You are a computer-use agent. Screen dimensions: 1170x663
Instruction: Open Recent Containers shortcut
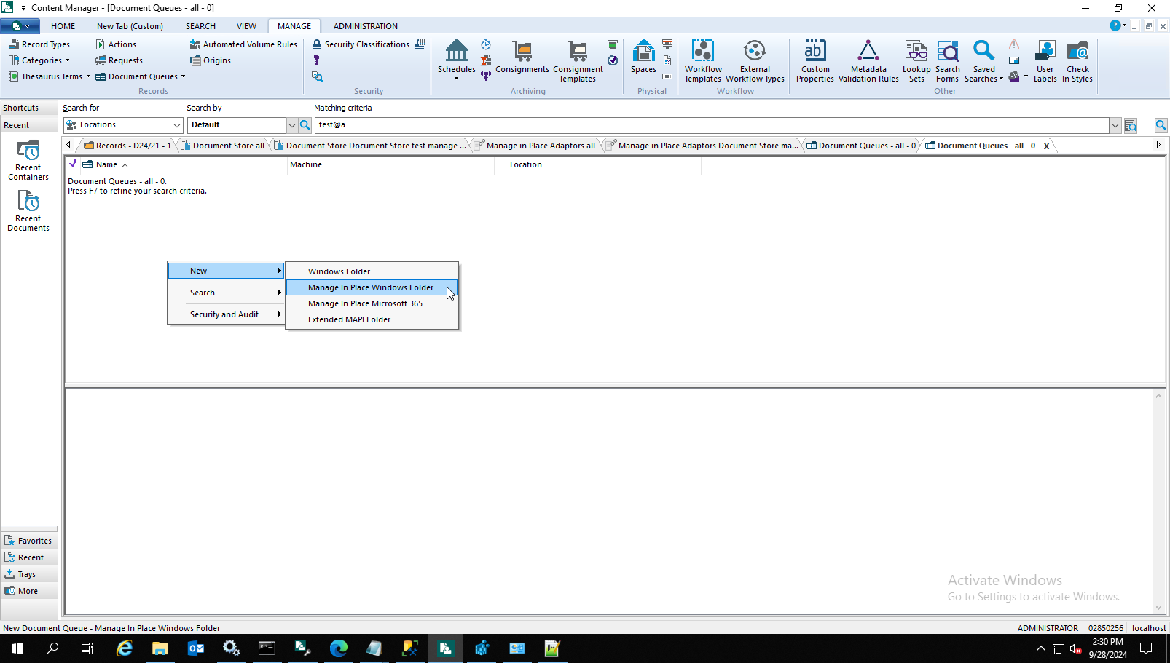coord(28,160)
